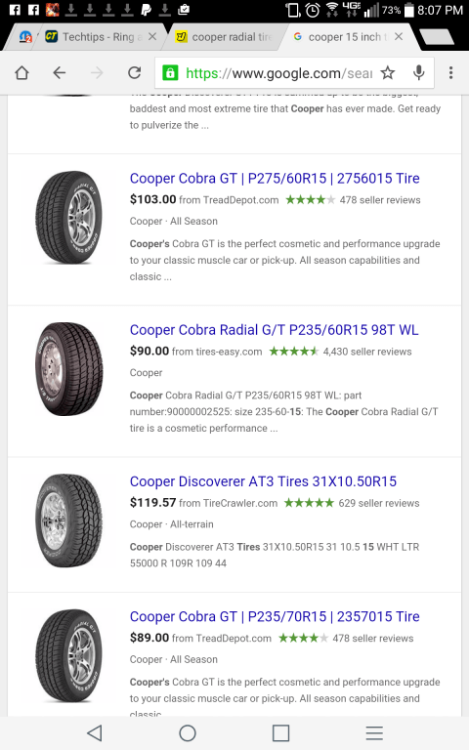469x750 pixels.
Task: Start voice search with microphone icon
Action: [x=419, y=72]
